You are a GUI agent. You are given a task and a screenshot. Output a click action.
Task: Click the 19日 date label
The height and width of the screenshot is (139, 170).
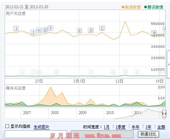[159, 81]
